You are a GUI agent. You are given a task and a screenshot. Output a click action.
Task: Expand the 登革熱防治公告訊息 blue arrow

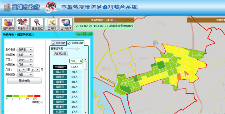tap(115, 20)
